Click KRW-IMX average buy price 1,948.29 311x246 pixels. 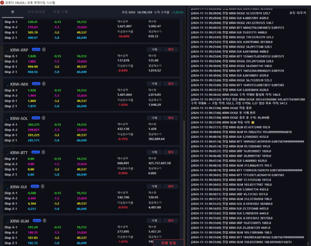(155, 105)
